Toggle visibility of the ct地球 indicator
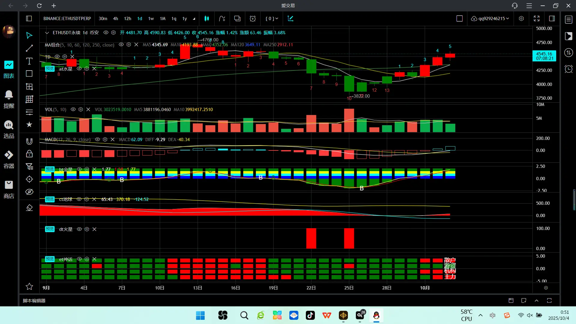Image resolution: width=576 pixels, height=324 pixels. pyautogui.click(x=79, y=199)
